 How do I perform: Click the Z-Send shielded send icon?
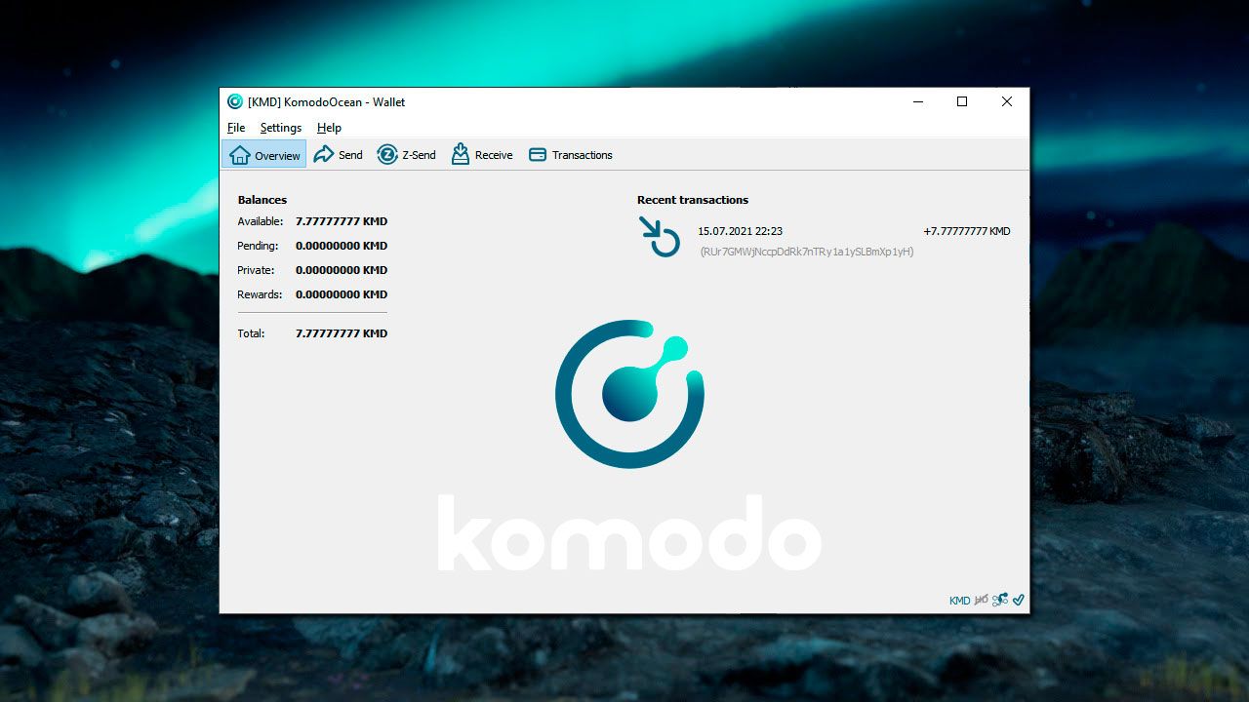[x=388, y=154]
